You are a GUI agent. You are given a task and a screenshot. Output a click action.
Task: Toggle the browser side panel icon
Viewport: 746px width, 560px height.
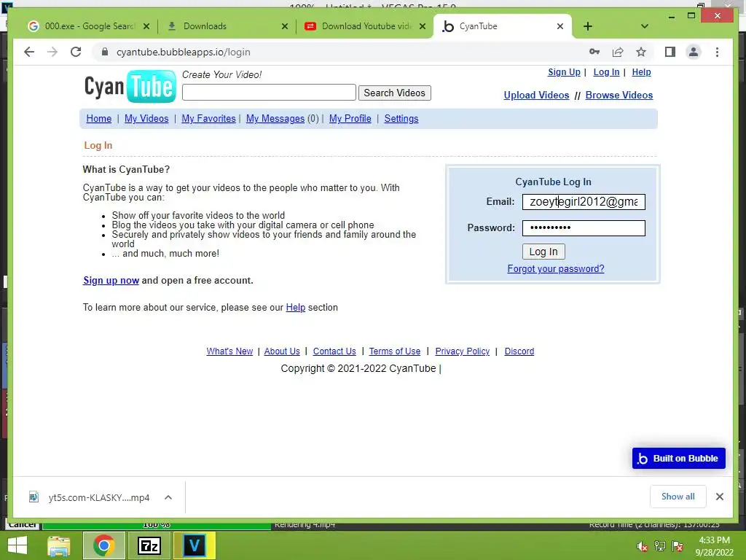point(670,52)
